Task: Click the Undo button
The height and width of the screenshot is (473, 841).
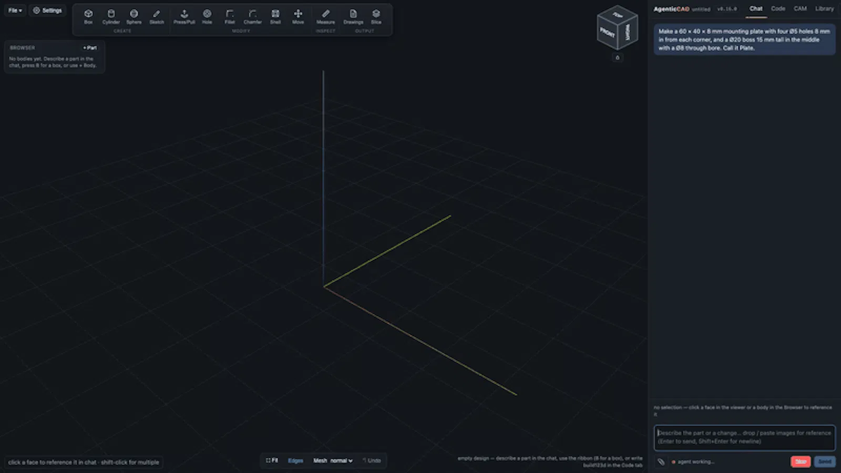Action: click(372, 461)
